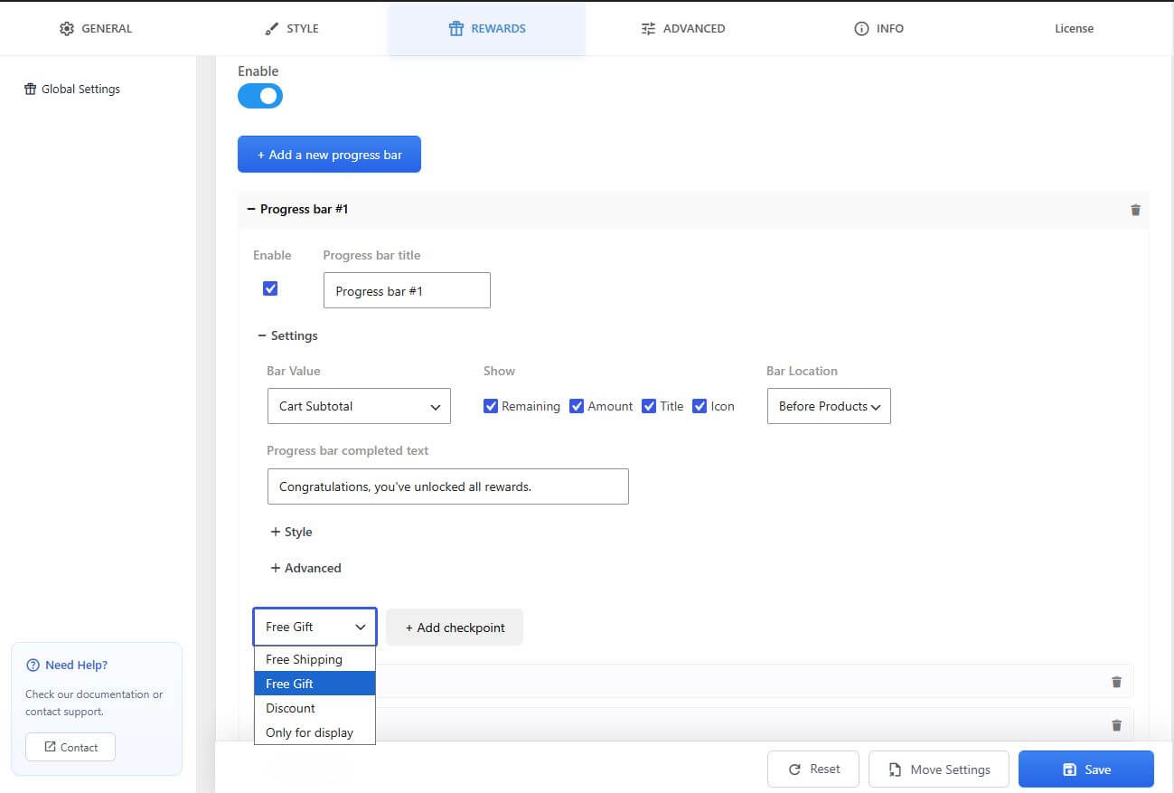Click the Global Settings gift icon
Screen dimensions: 1174x793
pyautogui.click(x=31, y=90)
